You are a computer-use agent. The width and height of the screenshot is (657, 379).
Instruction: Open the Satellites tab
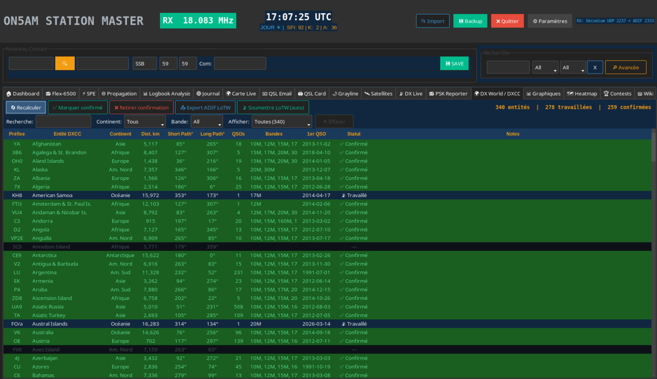[x=378, y=94]
